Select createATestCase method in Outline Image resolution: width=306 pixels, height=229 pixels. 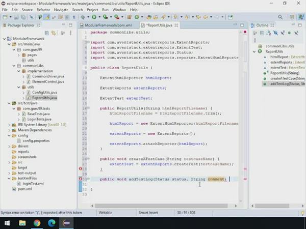tap(287, 78)
